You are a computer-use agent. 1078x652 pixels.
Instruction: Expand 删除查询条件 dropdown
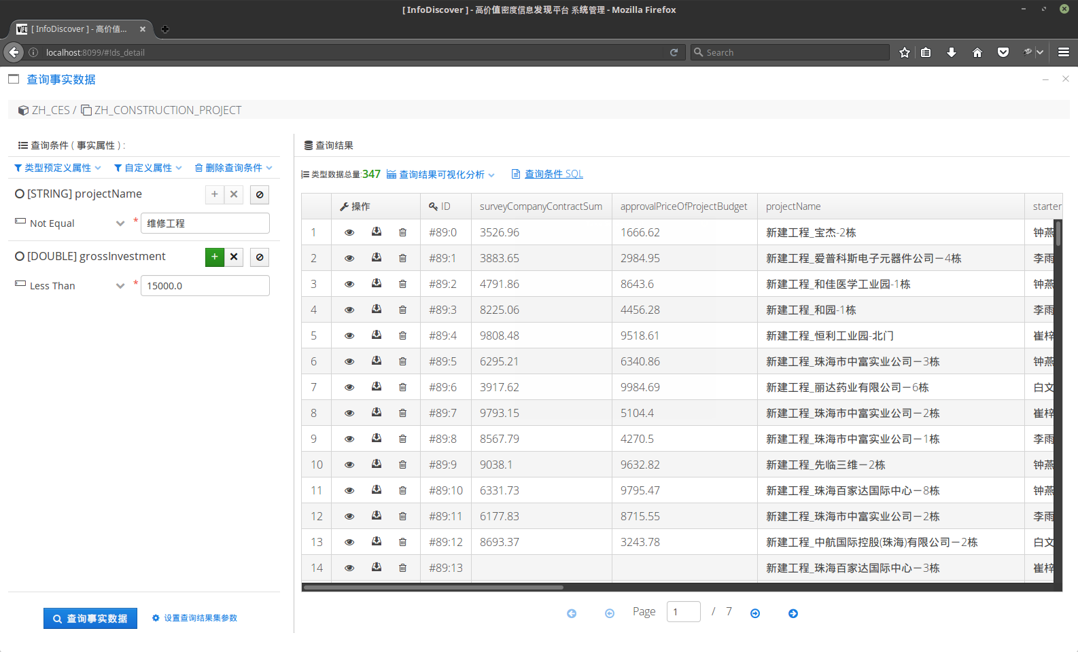(234, 168)
